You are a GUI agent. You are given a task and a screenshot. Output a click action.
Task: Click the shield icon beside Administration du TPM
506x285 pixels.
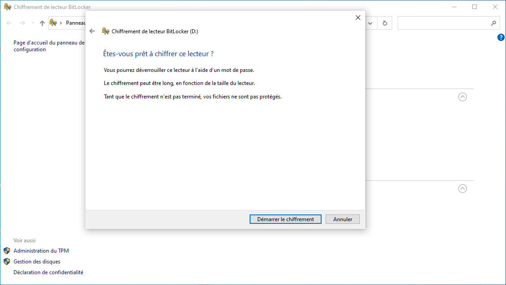[7, 251]
